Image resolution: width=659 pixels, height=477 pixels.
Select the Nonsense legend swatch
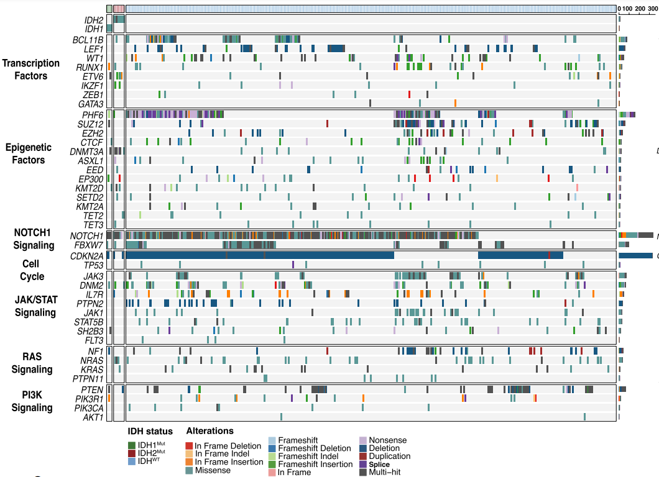pyautogui.click(x=364, y=440)
